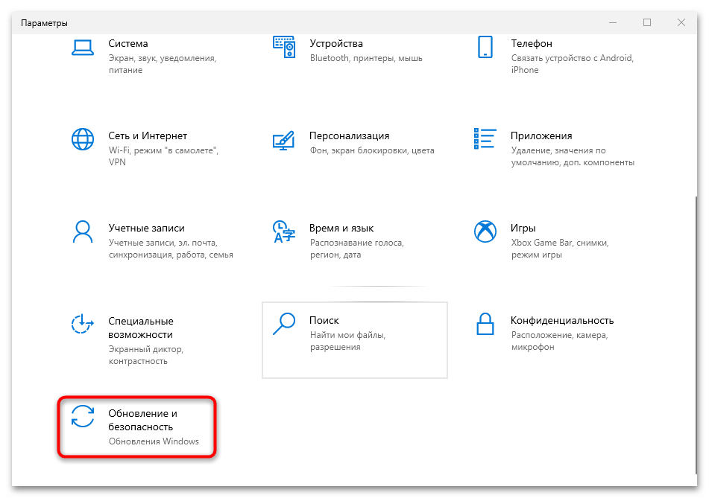
Task: Click 'Найти мои файлы, разрешения' text
Action: pos(347,341)
